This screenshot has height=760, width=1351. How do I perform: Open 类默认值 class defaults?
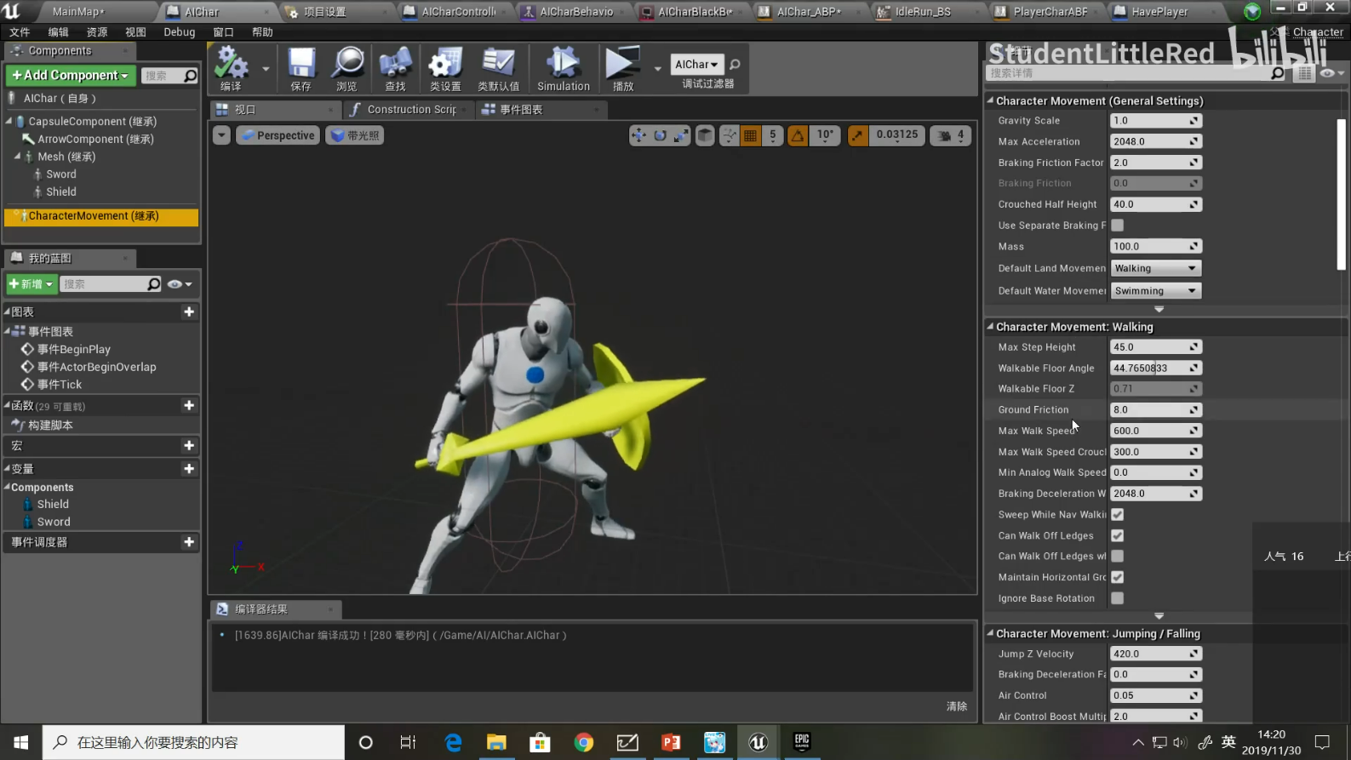498,69
